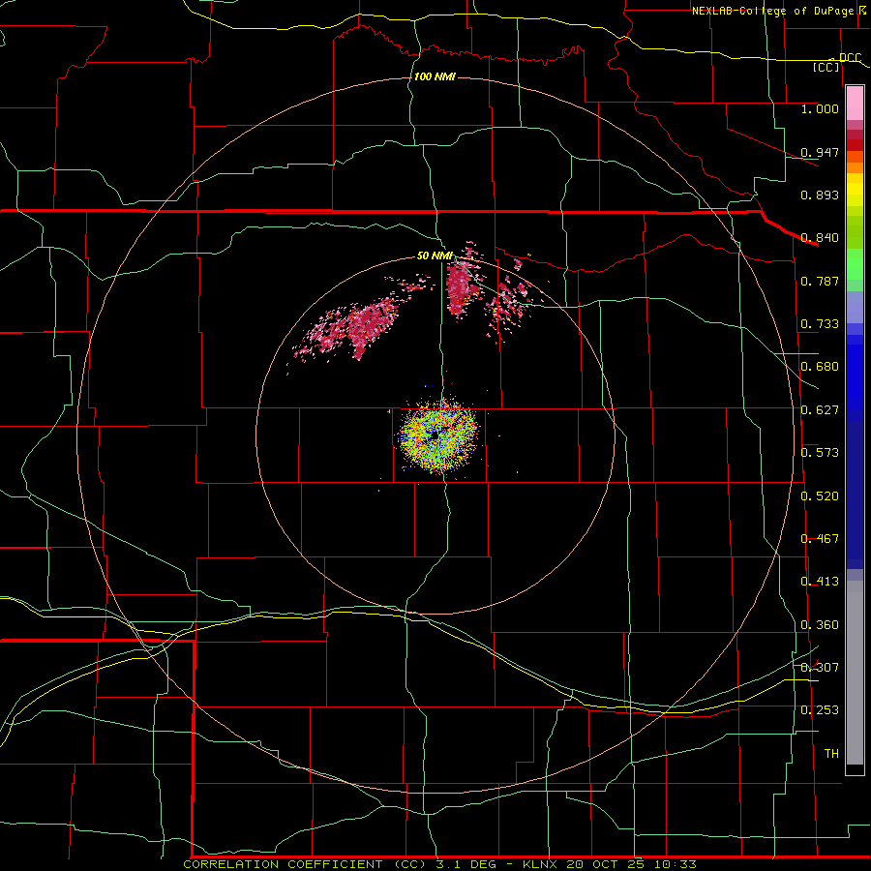Image resolution: width=871 pixels, height=871 pixels.
Task: Pick the bright green band of the color bar
Action: tap(855, 264)
